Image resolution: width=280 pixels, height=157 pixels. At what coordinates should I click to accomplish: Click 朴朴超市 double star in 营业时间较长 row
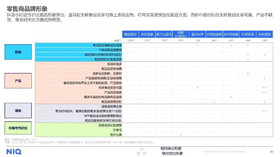coord(264,111)
